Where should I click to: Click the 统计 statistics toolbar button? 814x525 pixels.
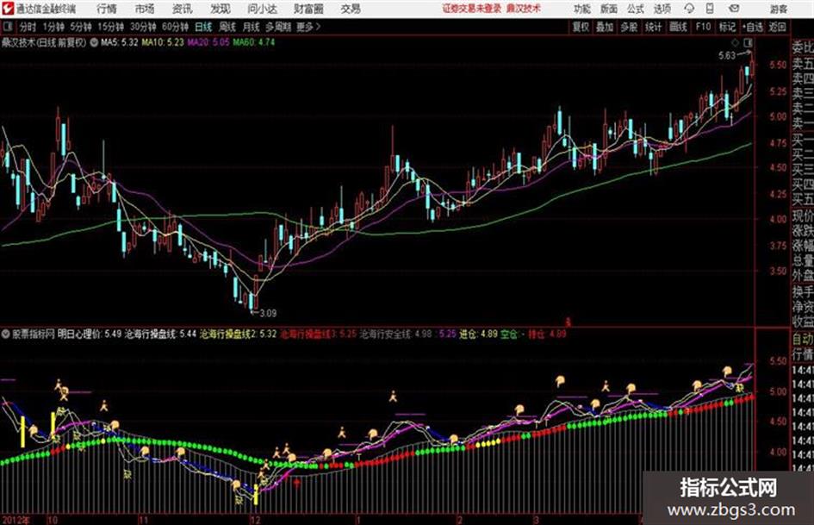click(654, 27)
